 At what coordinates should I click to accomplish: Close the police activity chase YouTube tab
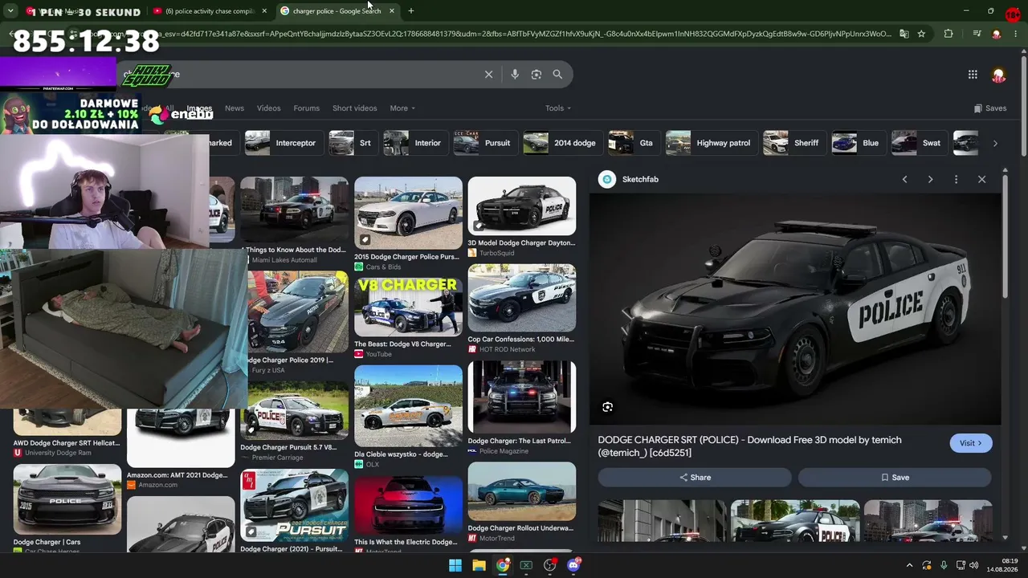(x=264, y=11)
